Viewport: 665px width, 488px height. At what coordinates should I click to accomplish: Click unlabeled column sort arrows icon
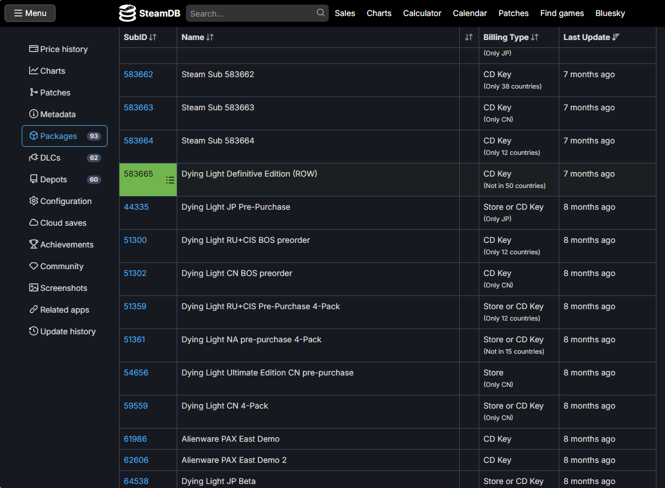click(x=469, y=37)
